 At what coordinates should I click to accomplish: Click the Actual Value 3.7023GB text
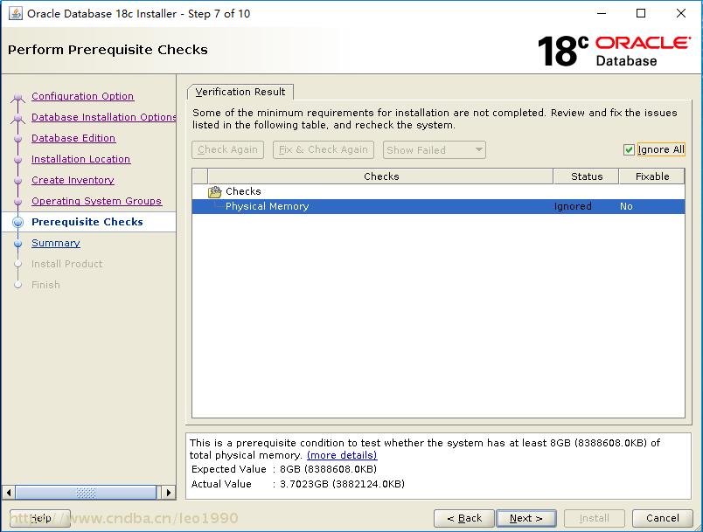point(342,484)
